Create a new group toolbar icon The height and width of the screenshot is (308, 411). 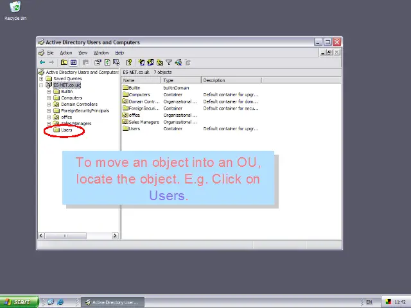(150, 62)
